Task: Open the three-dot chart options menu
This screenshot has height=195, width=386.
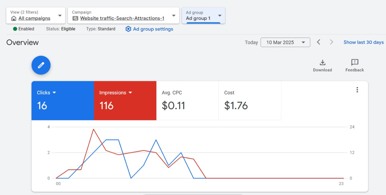Action: (357, 90)
